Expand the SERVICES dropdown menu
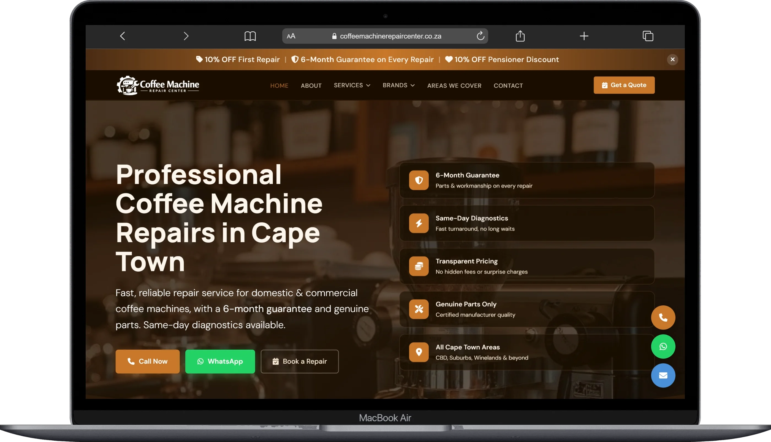771x442 pixels. (x=352, y=85)
